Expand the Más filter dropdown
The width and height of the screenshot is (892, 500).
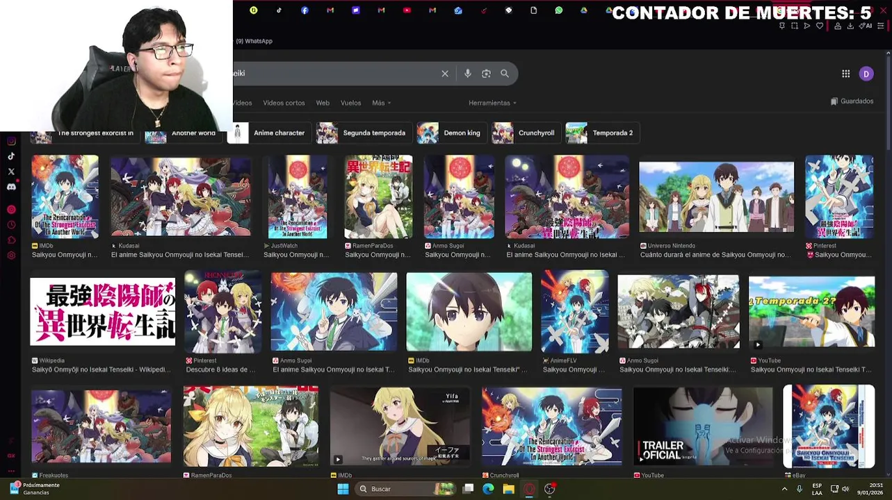(x=381, y=103)
